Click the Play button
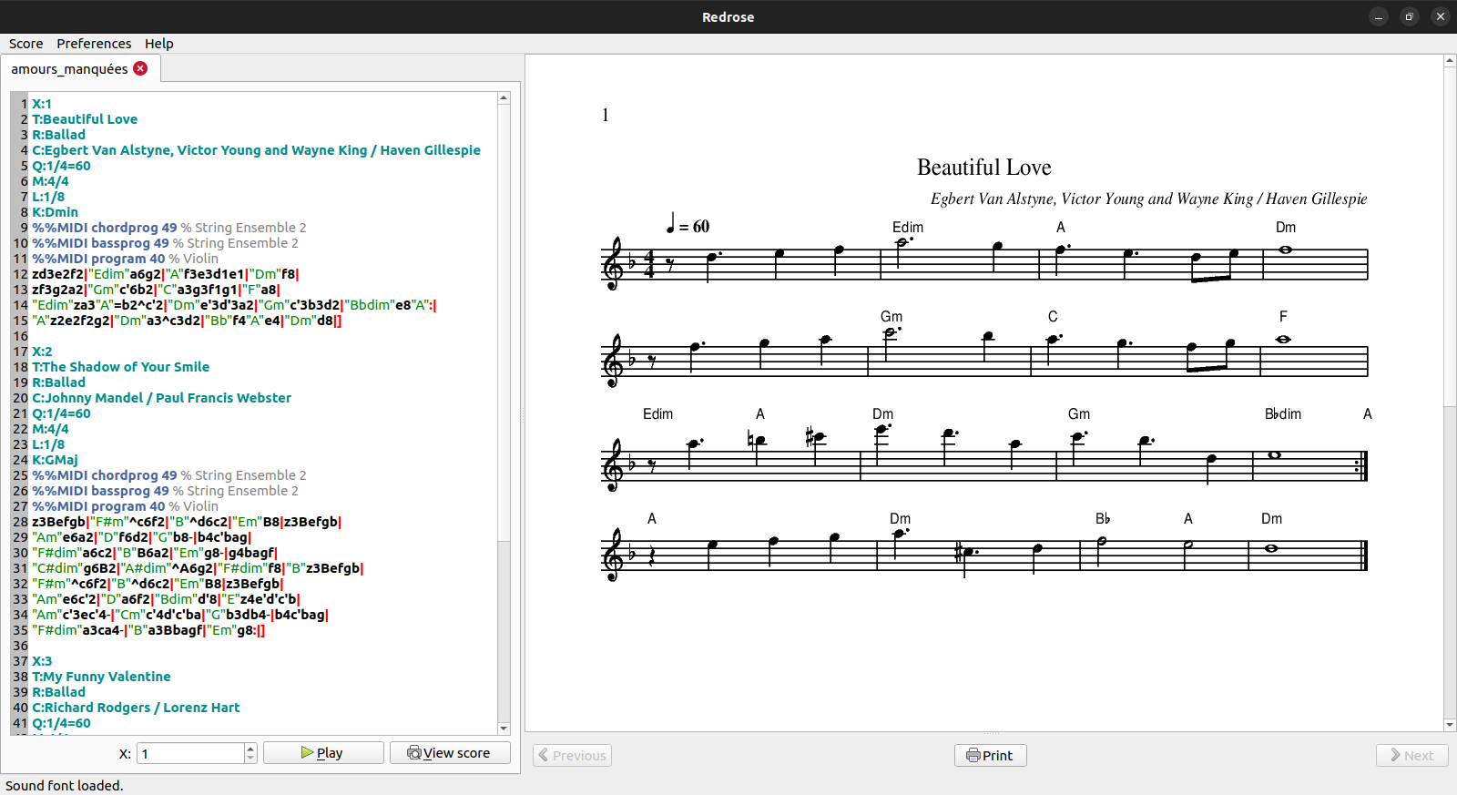The height and width of the screenshot is (795, 1457). click(x=323, y=753)
